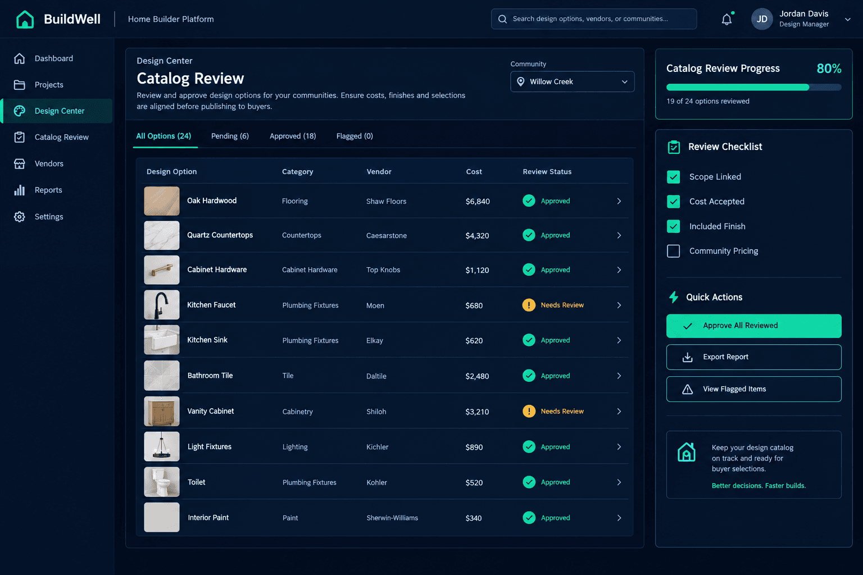Expand the Toilet row chevron
The height and width of the screenshot is (575, 863).
click(x=619, y=482)
